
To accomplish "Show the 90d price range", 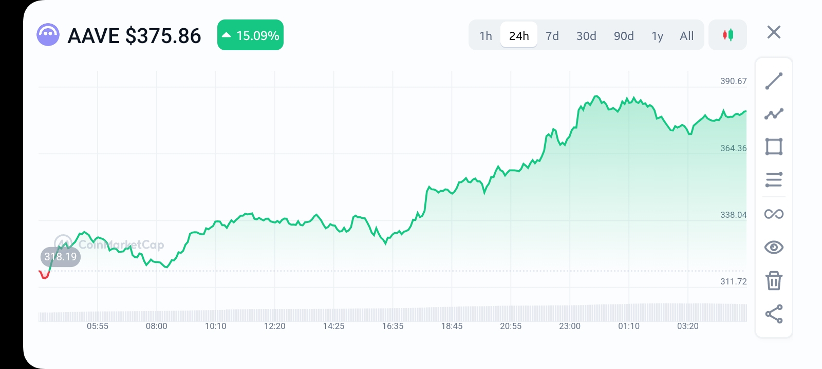I will [x=624, y=36].
